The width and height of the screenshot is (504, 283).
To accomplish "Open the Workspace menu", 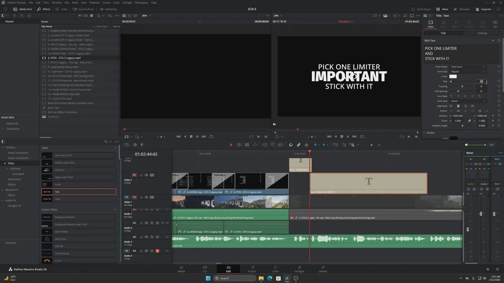I will (141, 3).
